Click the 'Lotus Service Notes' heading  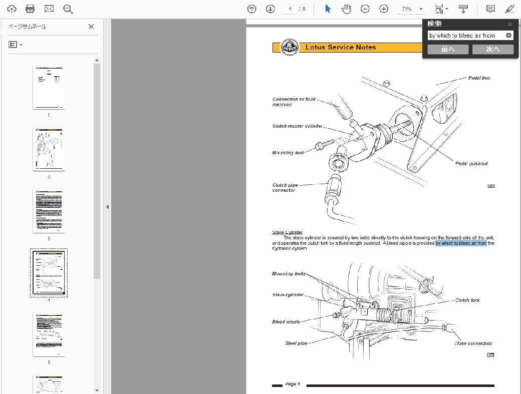341,47
